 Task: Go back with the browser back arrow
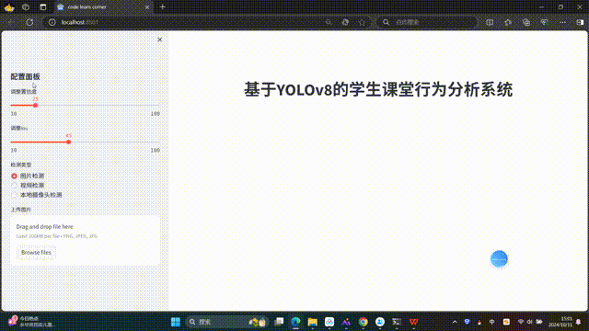11,22
